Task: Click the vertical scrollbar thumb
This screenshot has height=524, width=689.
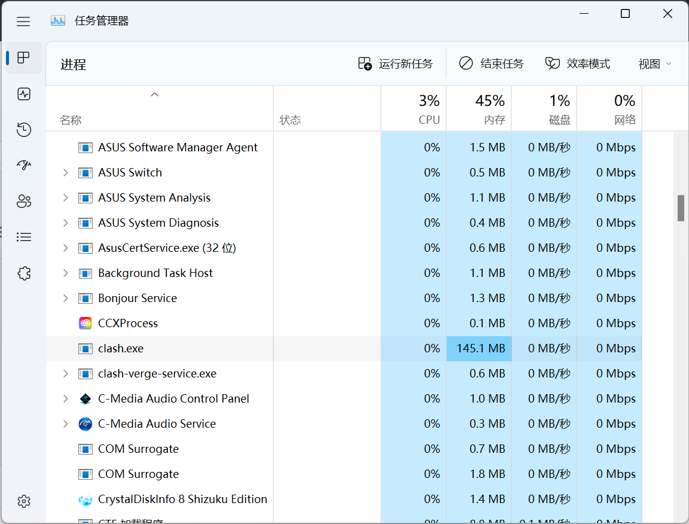Action: point(681,208)
